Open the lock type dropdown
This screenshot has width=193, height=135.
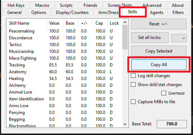179,38
